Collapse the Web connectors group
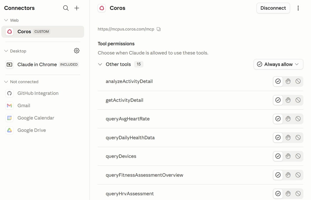This screenshot has width=311, height=200. click(6, 20)
